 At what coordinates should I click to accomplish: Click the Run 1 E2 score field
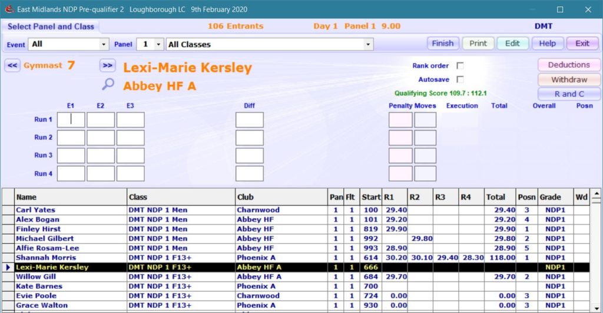click(100, 120)
